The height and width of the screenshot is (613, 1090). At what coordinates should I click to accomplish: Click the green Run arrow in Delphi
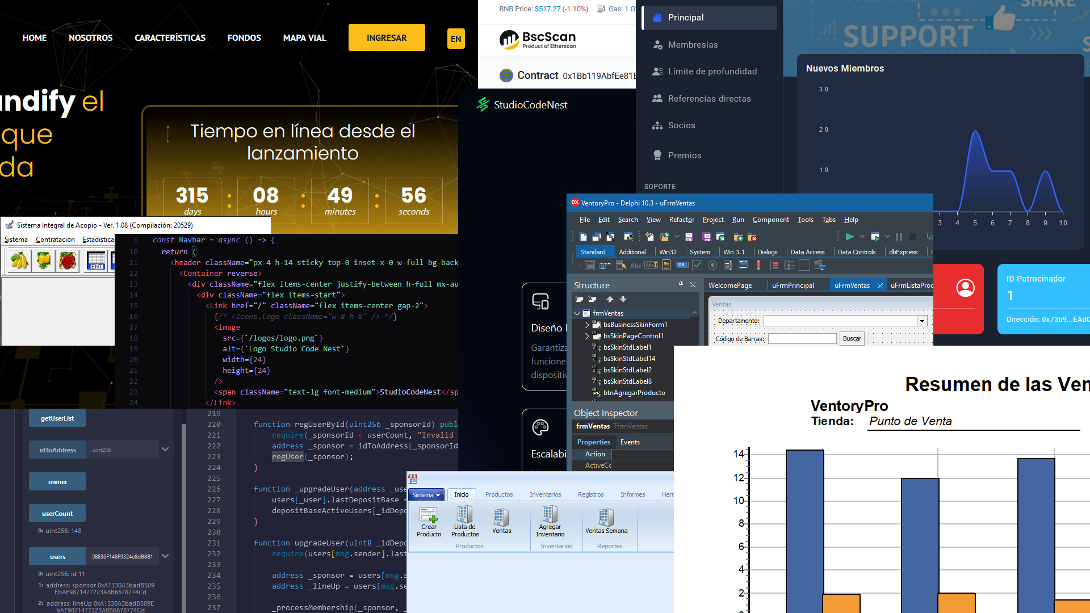849,237
